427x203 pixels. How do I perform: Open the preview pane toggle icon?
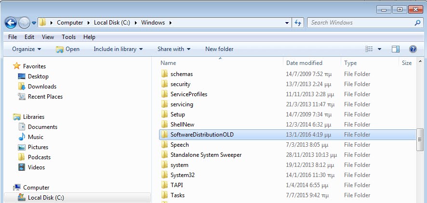tap(395, 49)
